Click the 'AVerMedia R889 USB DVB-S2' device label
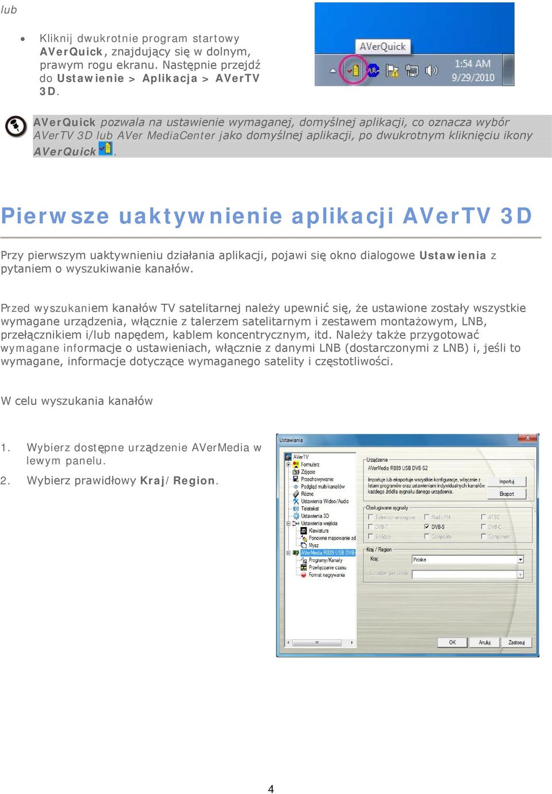This screenshot has height=794, width=552. pyautogui.click(x=398, y=468)
